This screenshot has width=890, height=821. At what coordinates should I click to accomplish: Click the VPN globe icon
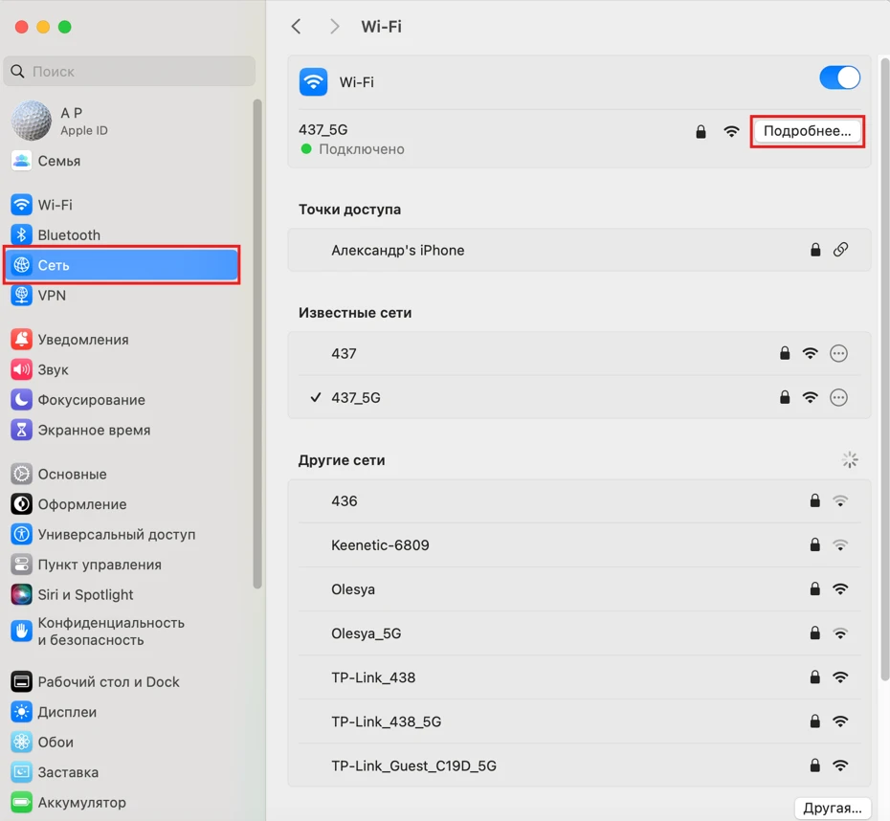point(22,295)
